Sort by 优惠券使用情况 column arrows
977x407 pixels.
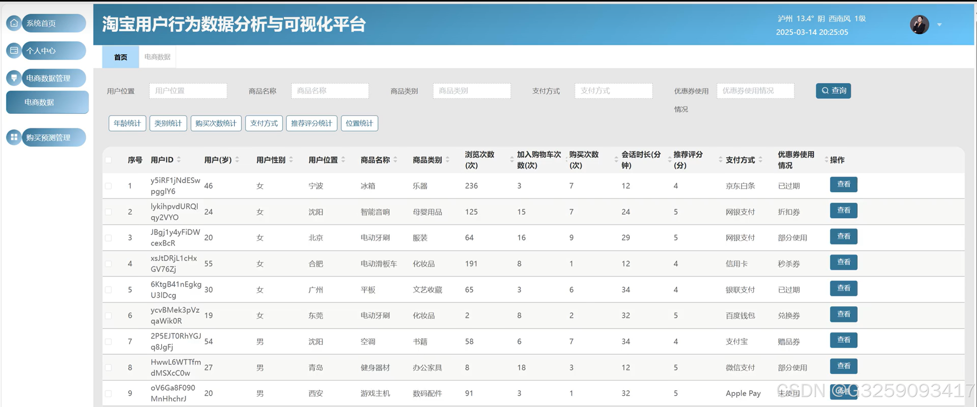[x=826, y=160]
